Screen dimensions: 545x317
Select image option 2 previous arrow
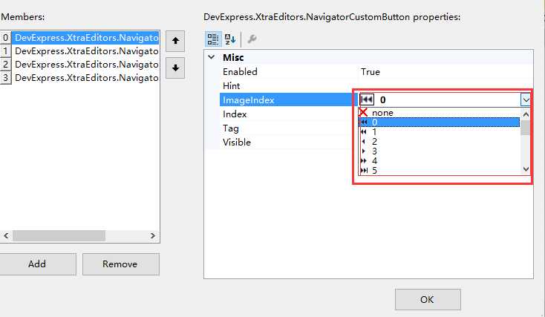click(x=439, y=142)
